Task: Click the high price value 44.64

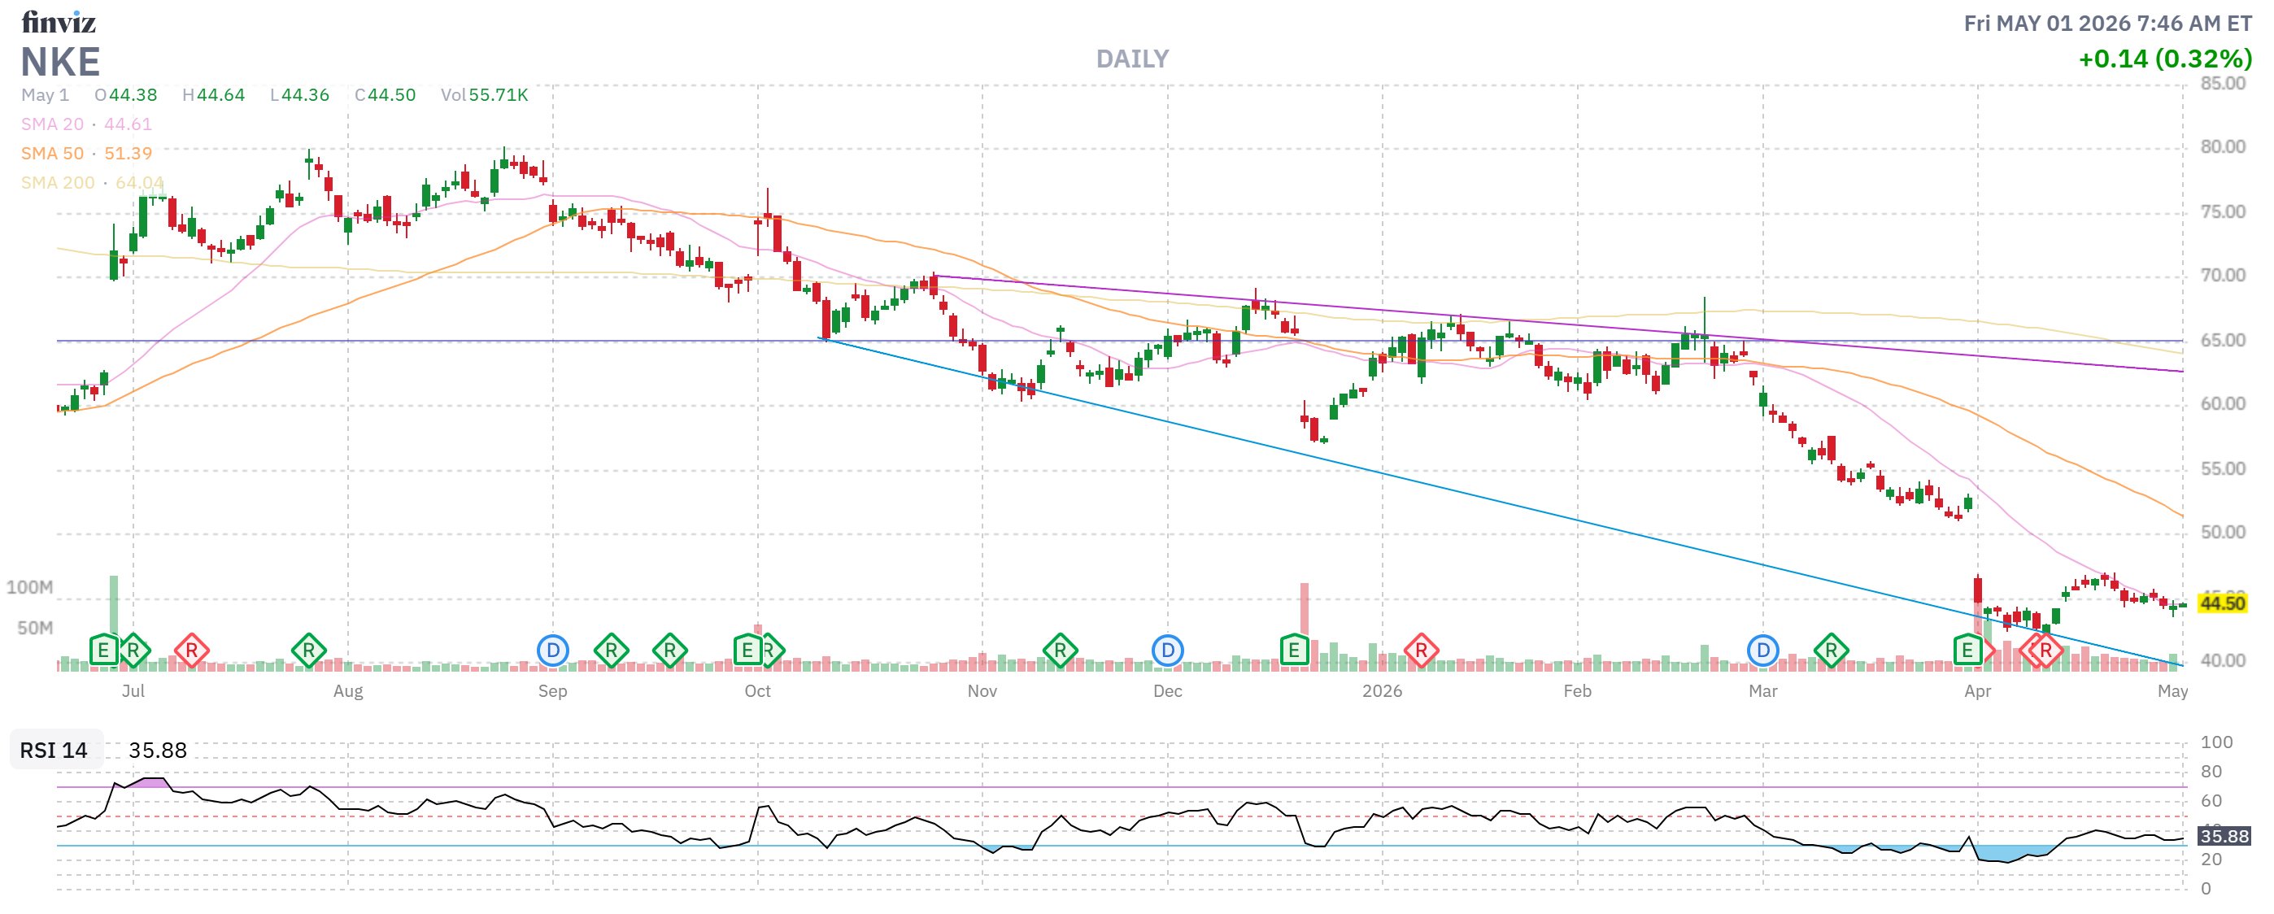Action: click(x=220, y=95)
